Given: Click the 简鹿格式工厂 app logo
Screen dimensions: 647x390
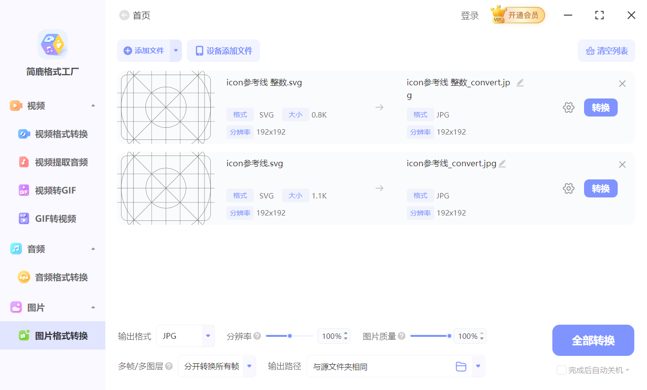Looking at the screenshot, I should click(53, 44).
